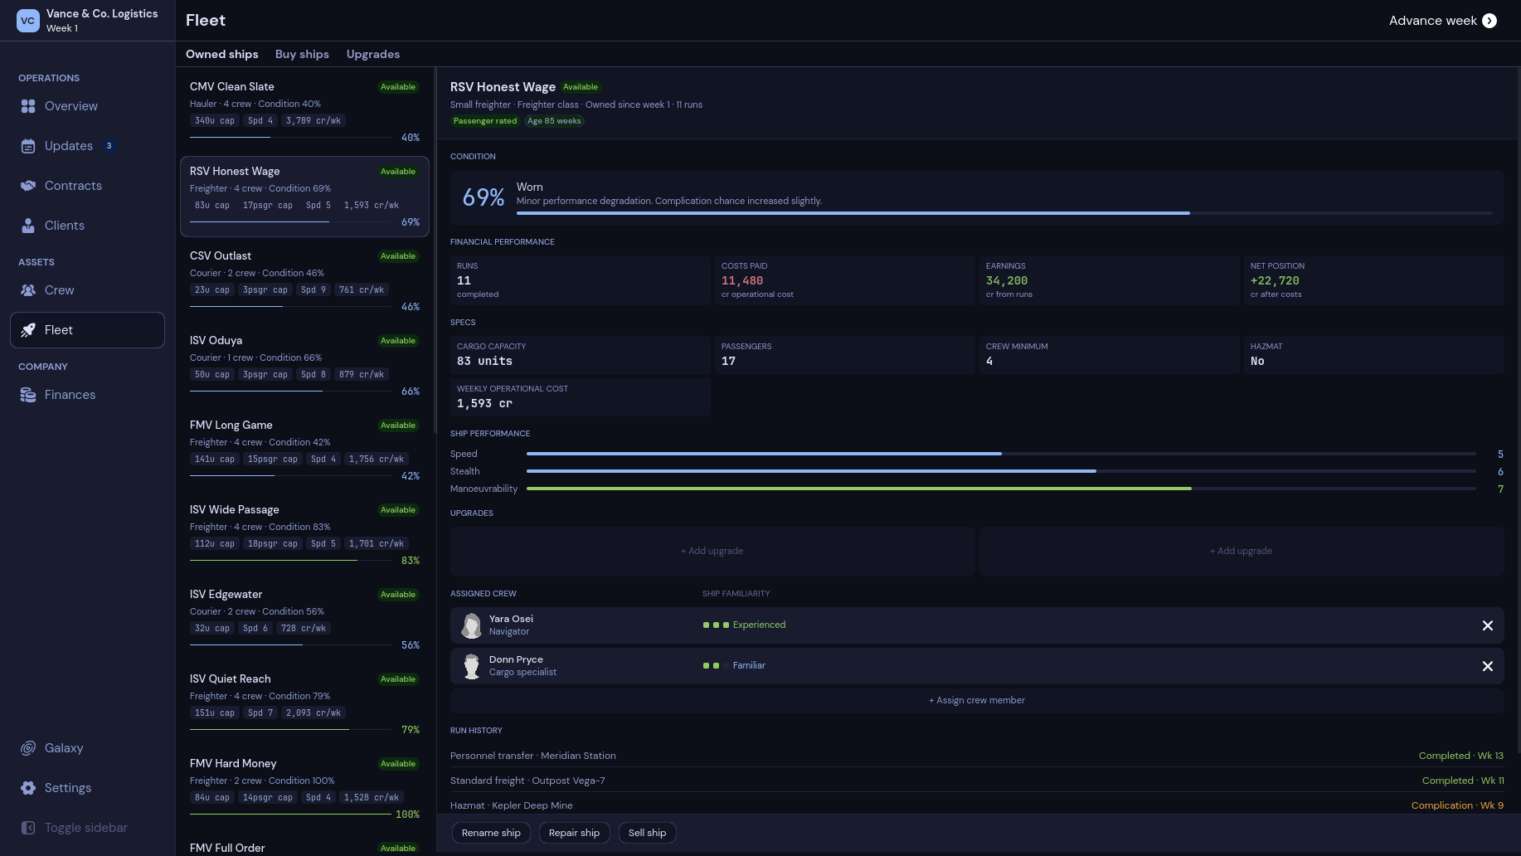The width and height of the screenshot is (1521, 856).
Task: Select the CMV Clean Slate ship card
Action: click(304, 112)
